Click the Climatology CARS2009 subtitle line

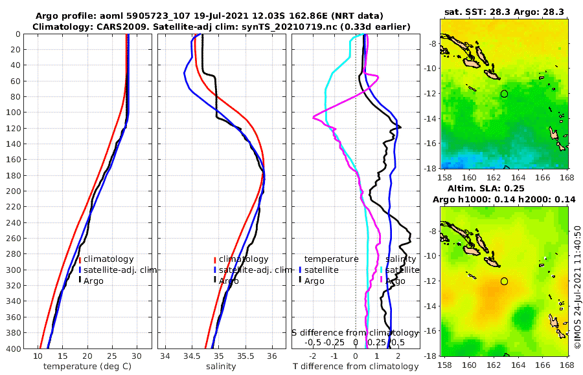(222, 27)
